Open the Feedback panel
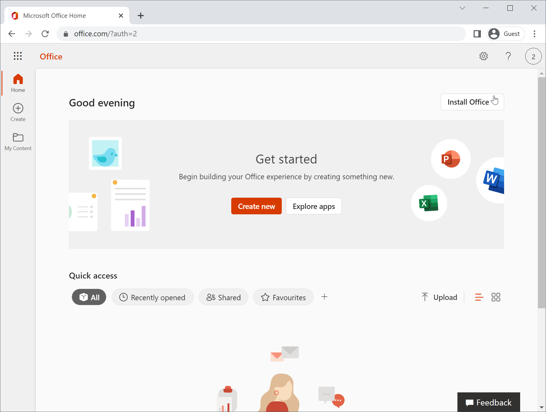The width and height of the screenshot is (546, 412). click(x=489, y=402)
